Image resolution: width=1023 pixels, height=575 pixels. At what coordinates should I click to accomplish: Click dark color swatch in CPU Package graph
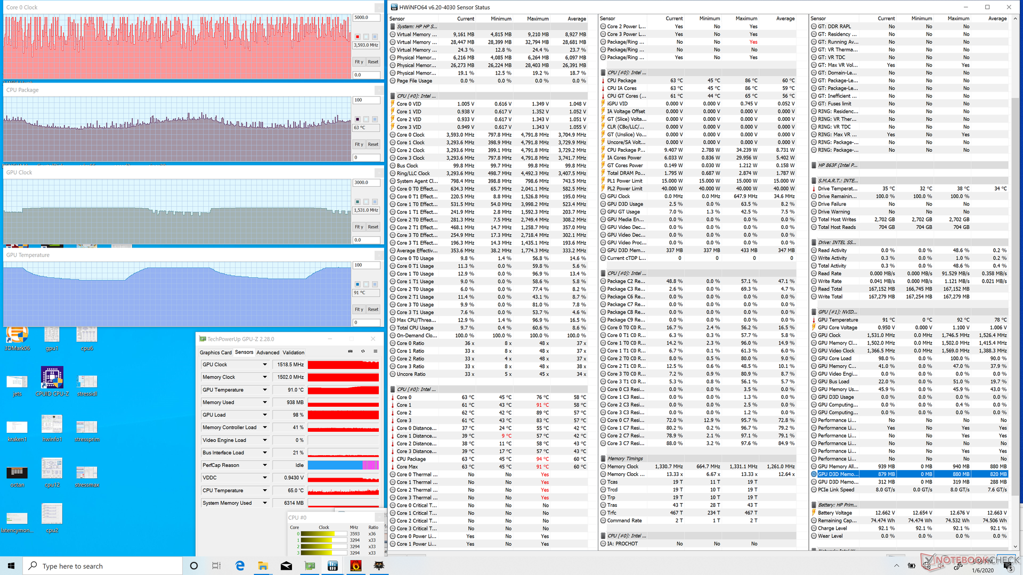(358, 119)
